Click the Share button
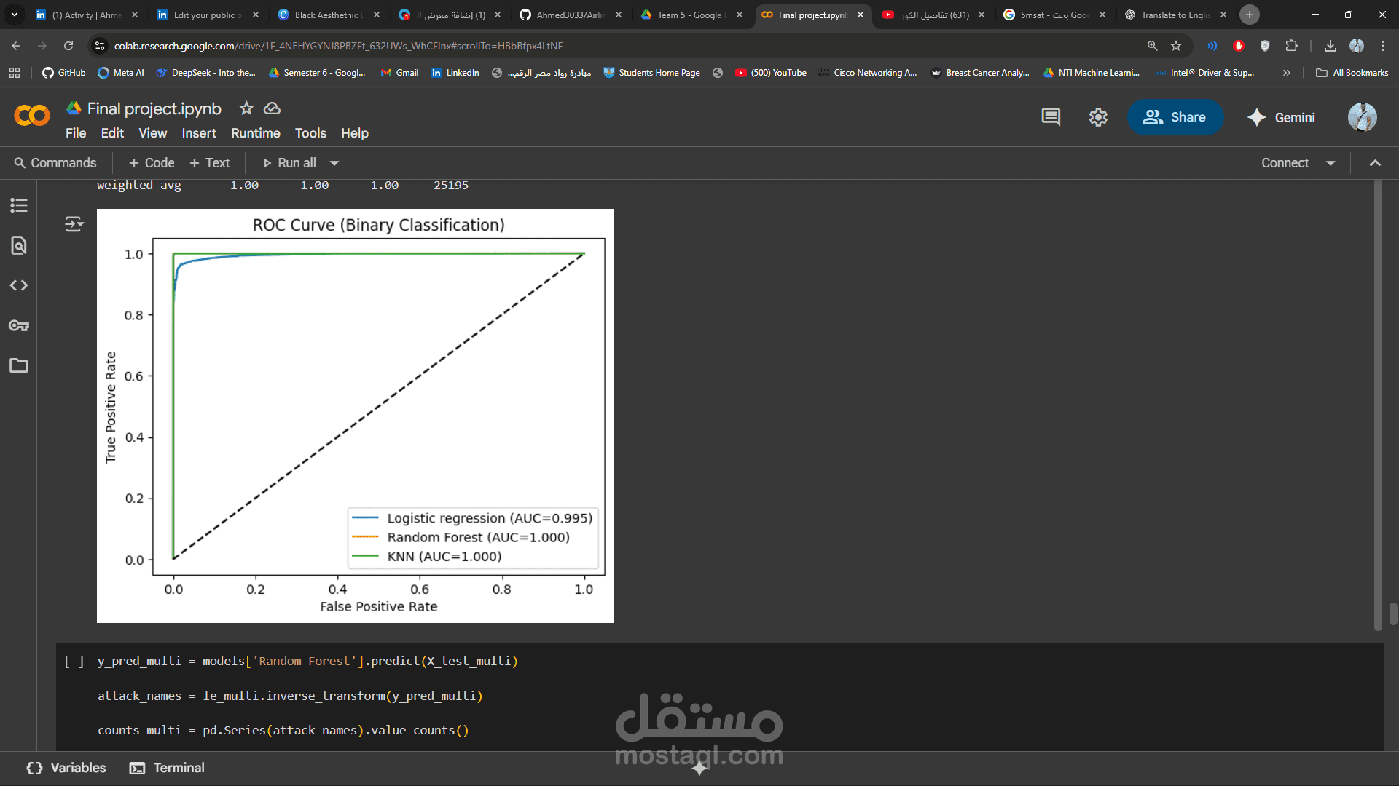Screen dimensions: 1399x786 tap(1175, 117)
